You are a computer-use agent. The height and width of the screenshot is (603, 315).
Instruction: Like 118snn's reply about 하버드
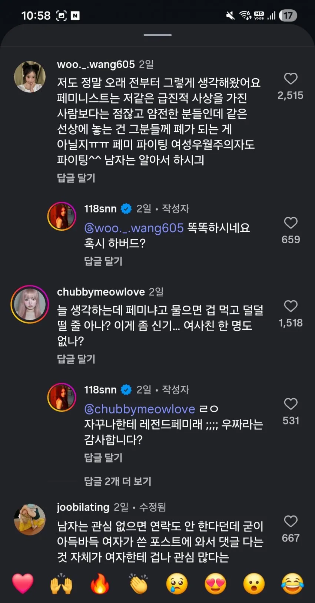(x=291, y=223)
